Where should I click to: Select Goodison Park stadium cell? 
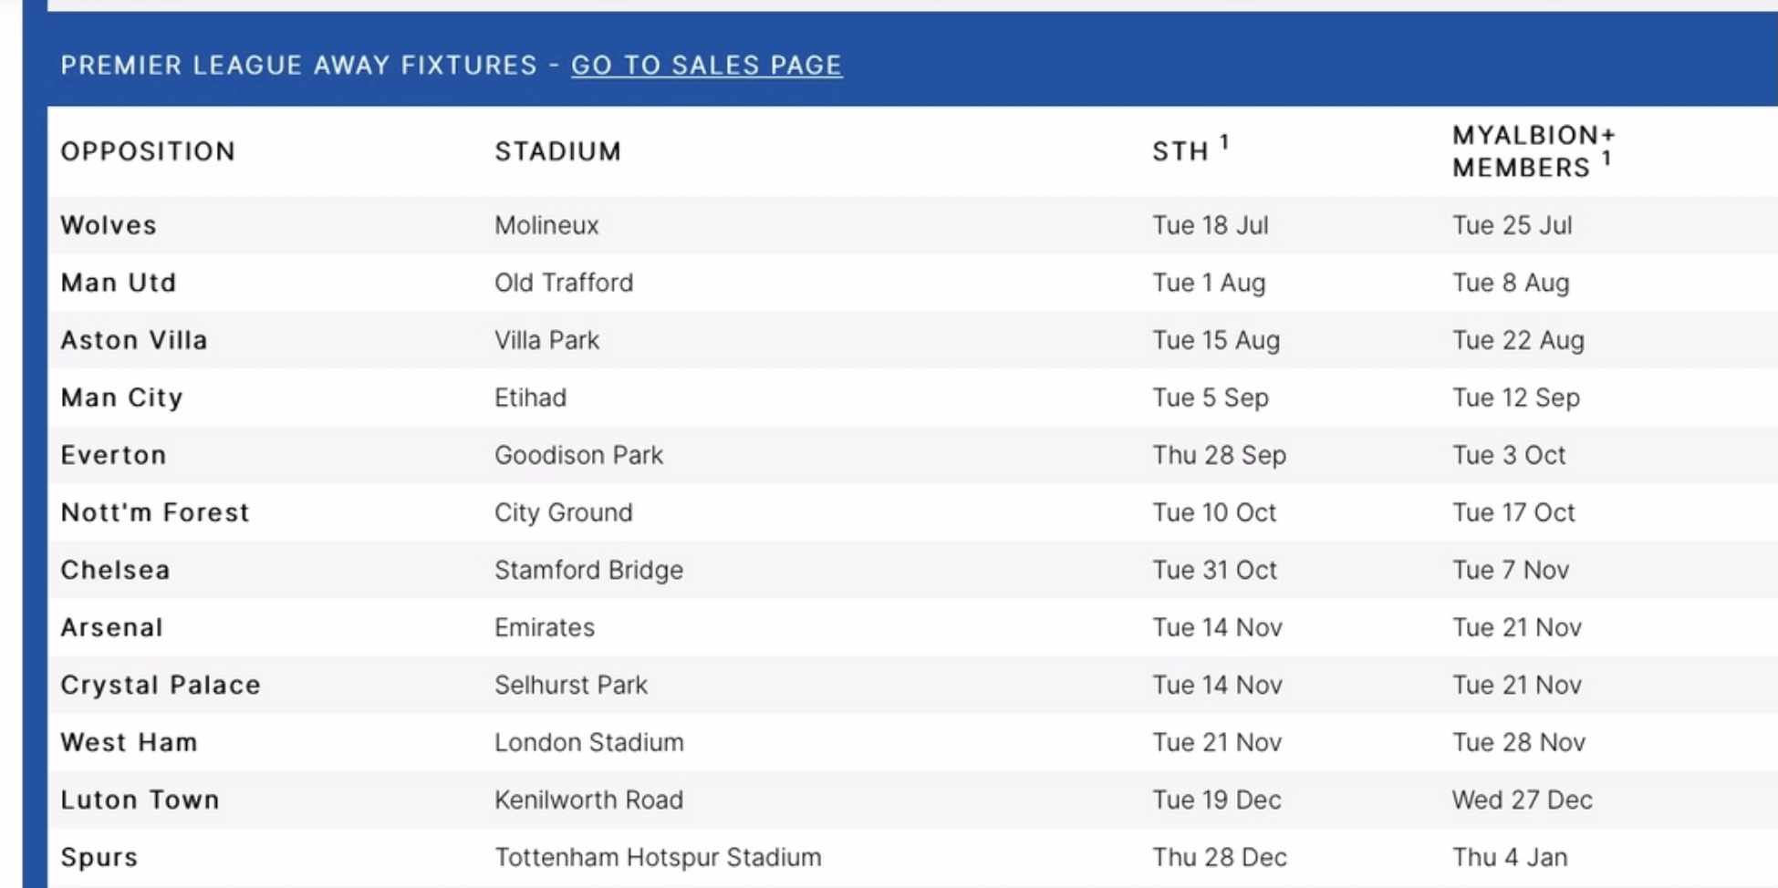tap(578, 455)
